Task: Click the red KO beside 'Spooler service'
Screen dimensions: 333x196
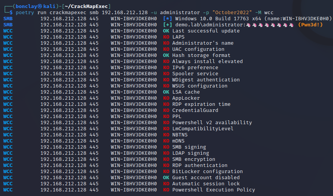Action: (x=166, y=74)
